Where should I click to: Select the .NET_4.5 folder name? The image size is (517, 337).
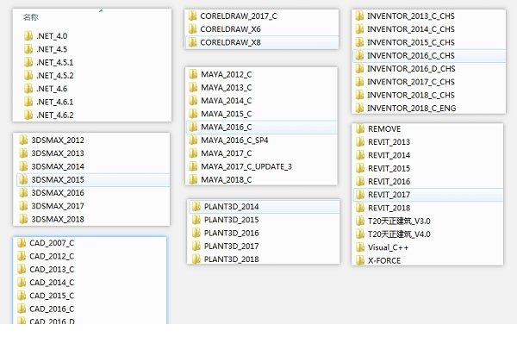(x=52, y=49)
